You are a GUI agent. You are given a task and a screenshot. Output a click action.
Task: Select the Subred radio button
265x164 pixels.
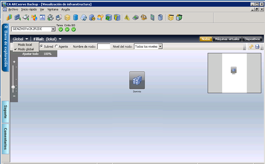pyautogui.click(x=41, y=46)
